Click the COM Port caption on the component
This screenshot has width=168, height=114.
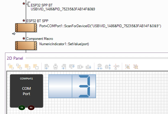26,91
